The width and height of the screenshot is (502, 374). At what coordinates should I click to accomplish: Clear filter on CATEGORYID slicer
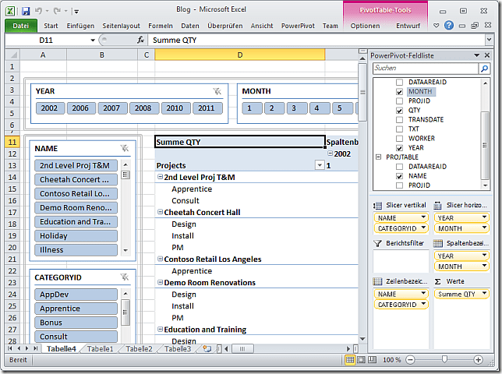pos(124,277)
